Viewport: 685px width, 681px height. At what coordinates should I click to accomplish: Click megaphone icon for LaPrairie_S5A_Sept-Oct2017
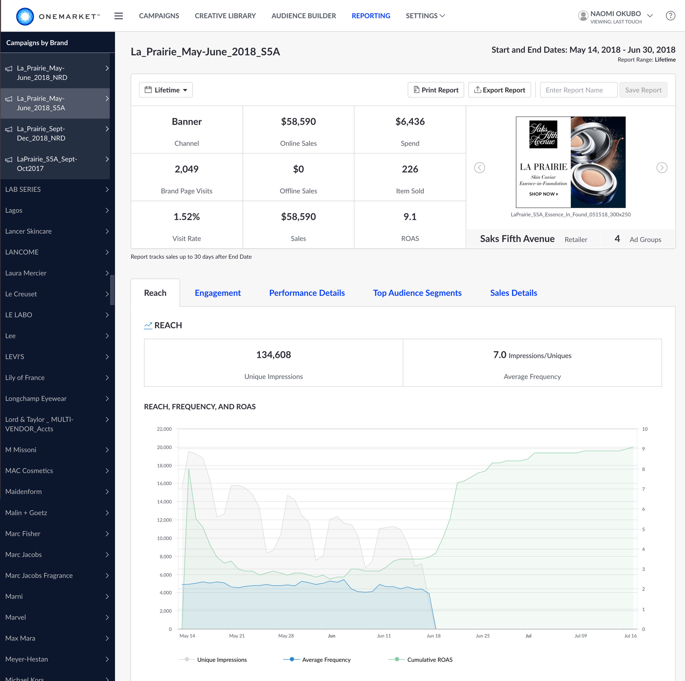[x=9, y=159]
